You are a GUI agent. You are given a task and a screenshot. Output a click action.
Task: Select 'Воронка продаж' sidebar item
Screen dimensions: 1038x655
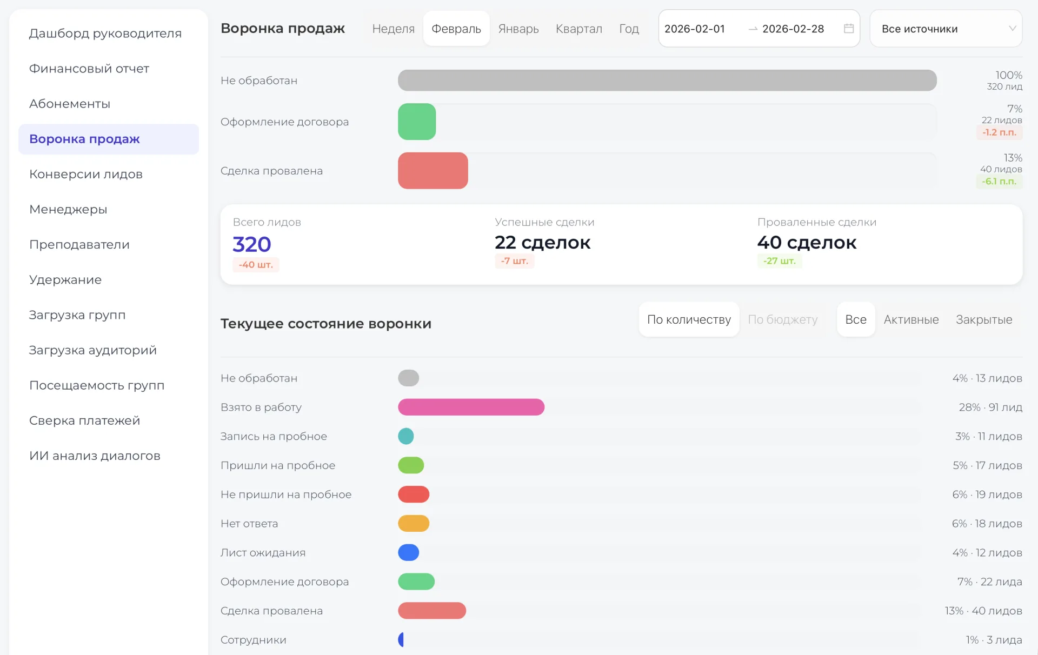pos(109,139)
